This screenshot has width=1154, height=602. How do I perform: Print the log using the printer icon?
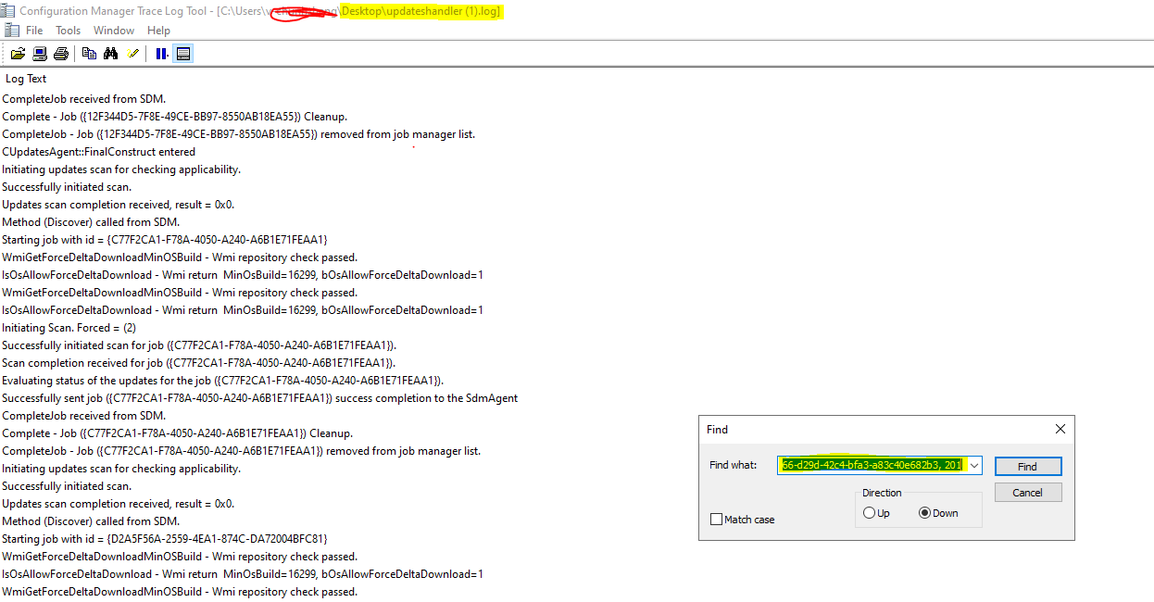pyautogui.click(x=60, y=53)
